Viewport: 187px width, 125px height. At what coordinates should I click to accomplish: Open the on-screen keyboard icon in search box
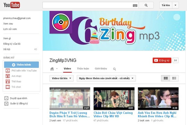(135, 5)
